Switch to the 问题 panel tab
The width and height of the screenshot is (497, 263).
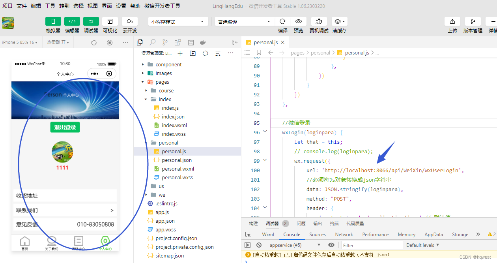pos(301,223)
